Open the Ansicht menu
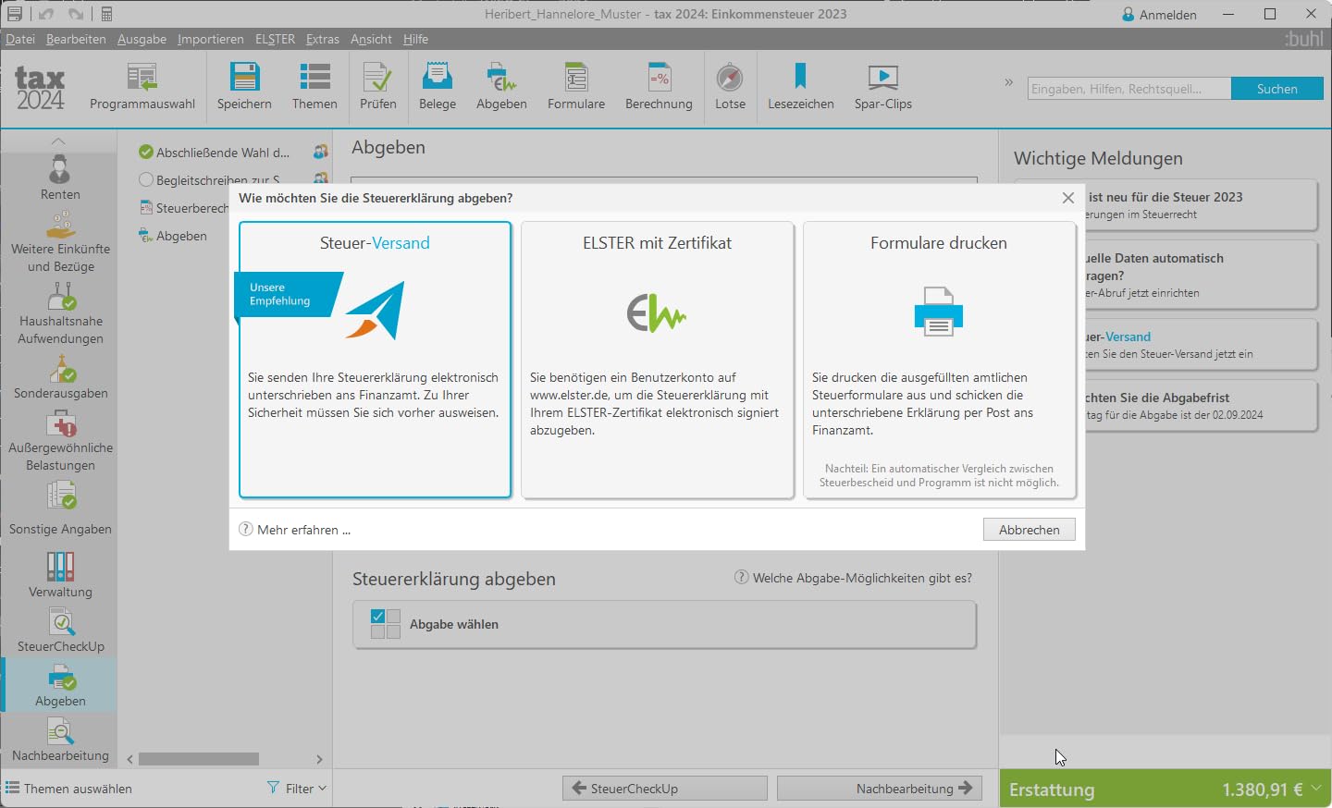1332x808 pixels. [371, 39]
